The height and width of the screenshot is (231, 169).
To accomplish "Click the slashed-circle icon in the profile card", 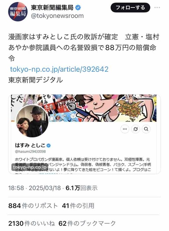I will (136, 129).
